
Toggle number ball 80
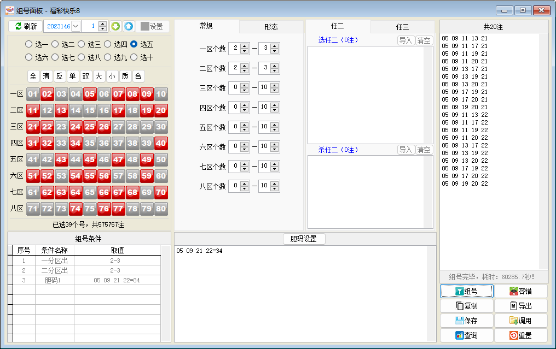(161, 209)
